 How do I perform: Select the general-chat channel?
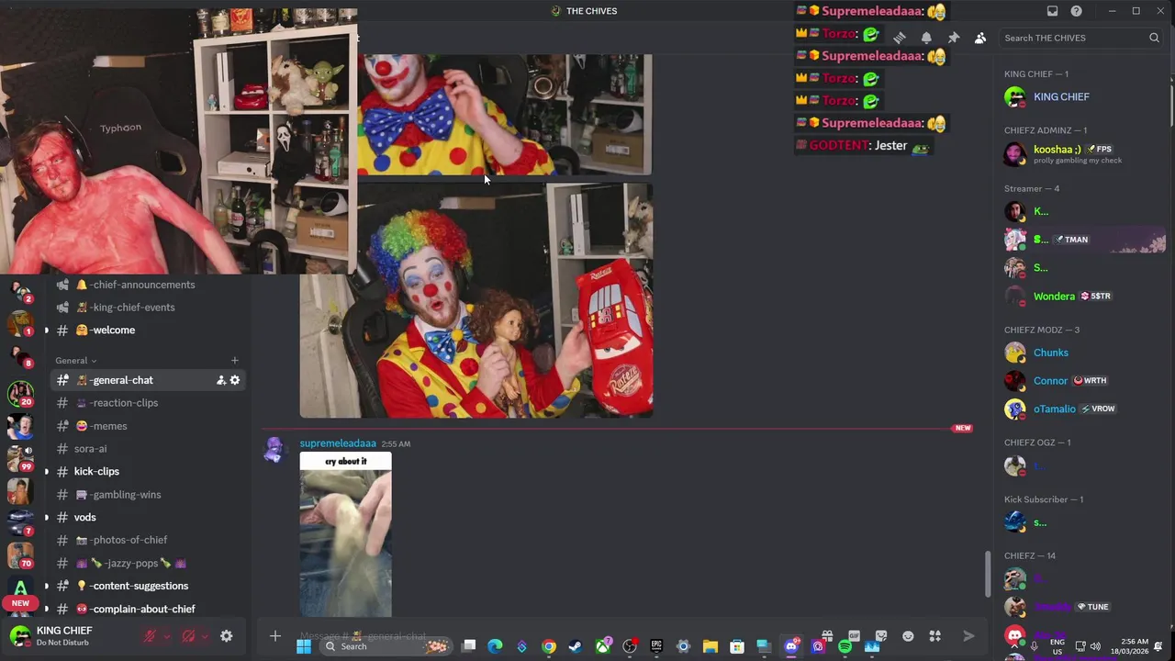pyautogui.click(x=147, y=380)
